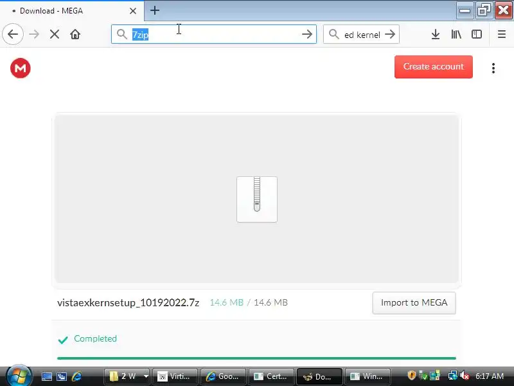
Task: Click Show Desktop in the quick launch
Action: (46, 376)
